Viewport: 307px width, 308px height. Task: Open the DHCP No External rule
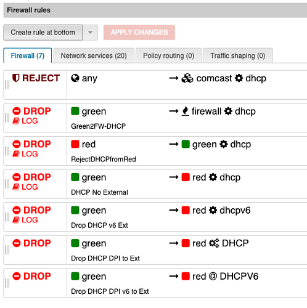click(x=155, y=184)
